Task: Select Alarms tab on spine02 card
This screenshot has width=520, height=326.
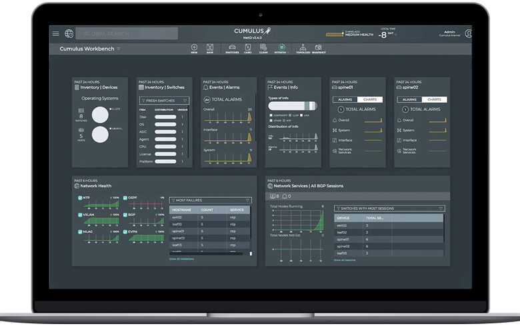Action: click(x=409, y=99)
